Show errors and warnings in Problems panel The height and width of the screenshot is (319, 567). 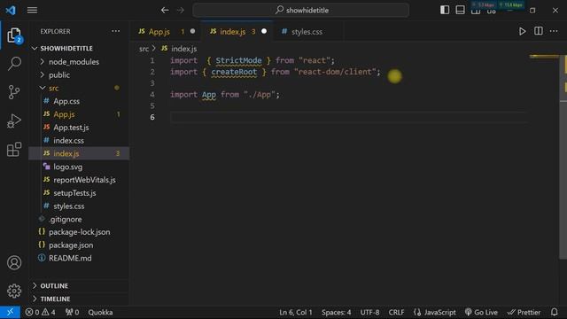(40, 312)
